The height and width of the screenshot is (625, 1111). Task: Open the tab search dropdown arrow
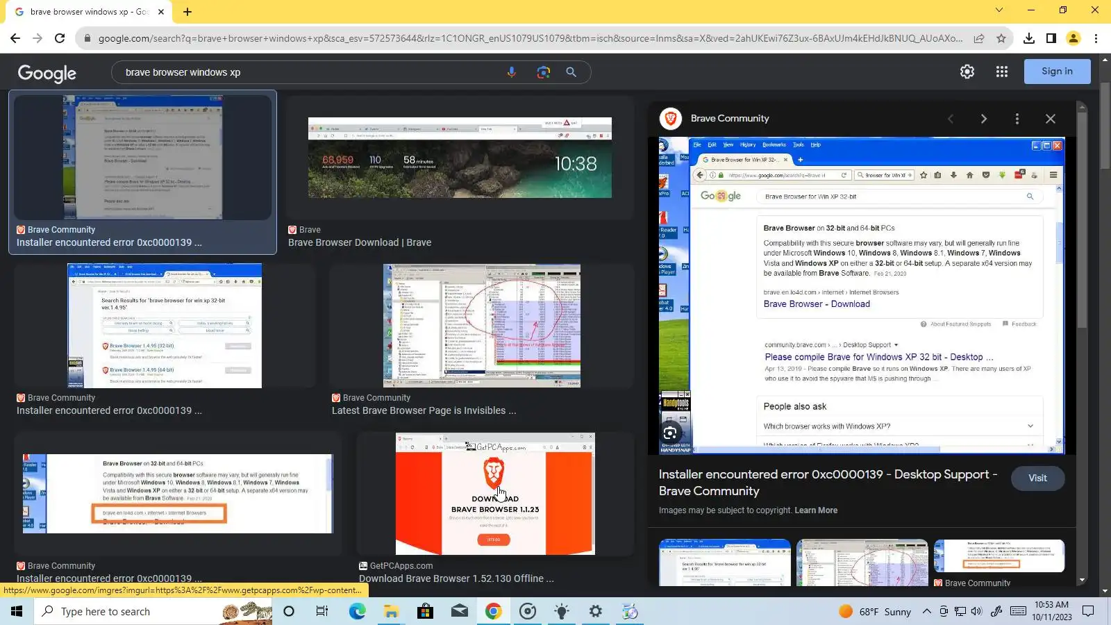[x=999, y=10]
